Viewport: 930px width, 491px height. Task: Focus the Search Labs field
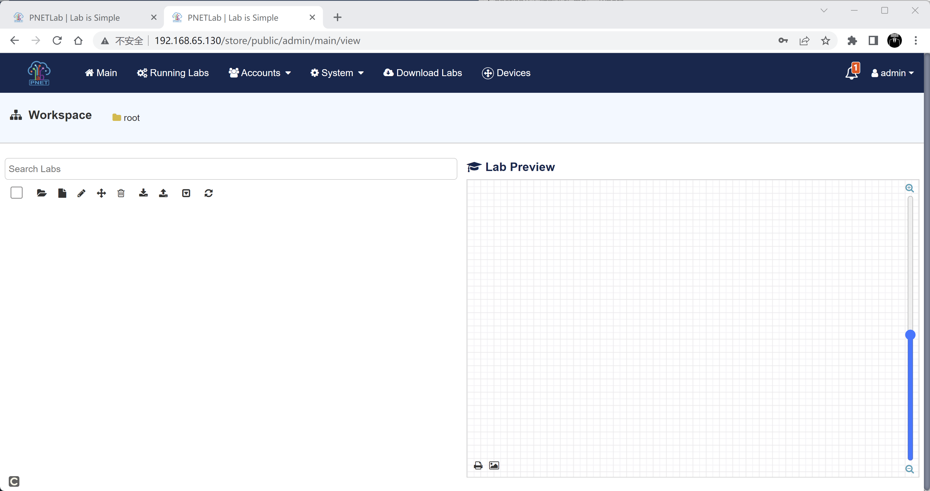231,169
